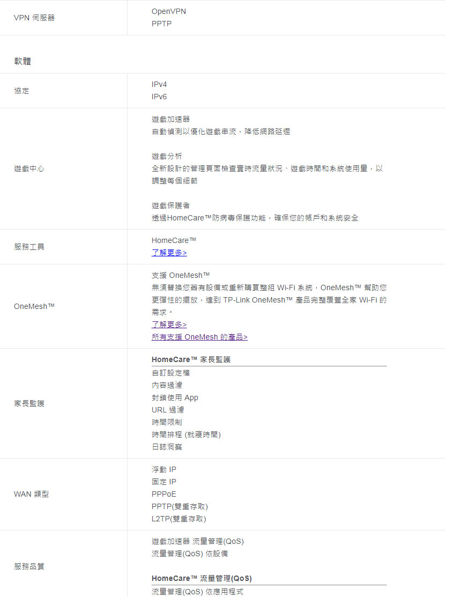Select the '時間限制' item
461x597 pixels.
click(x=167, y=422)
